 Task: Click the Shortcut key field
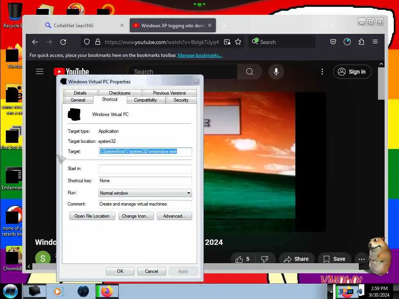click(x=145, y=181)
